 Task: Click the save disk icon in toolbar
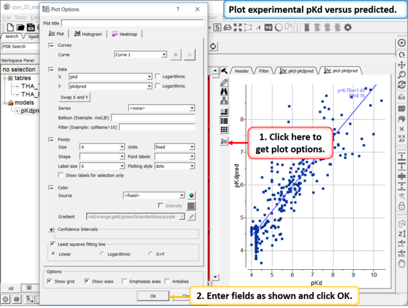tap(32, 28)
